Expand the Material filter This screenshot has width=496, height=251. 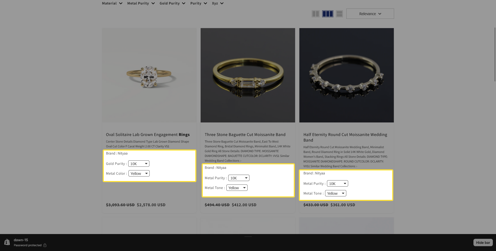pyautogui.click(x=112, y=3)
